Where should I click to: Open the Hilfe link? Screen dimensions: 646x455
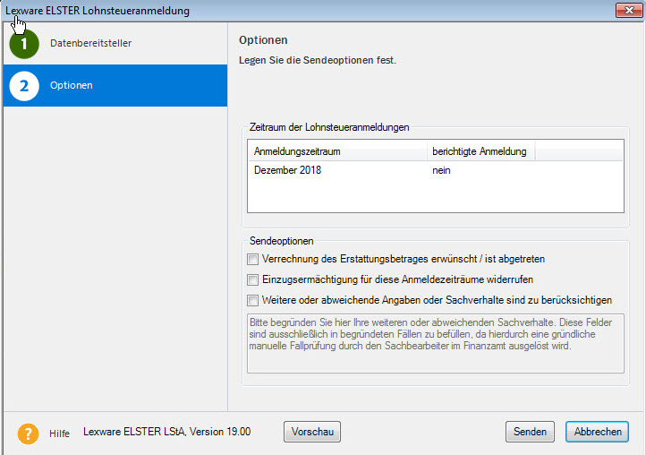tap(60, 434)
